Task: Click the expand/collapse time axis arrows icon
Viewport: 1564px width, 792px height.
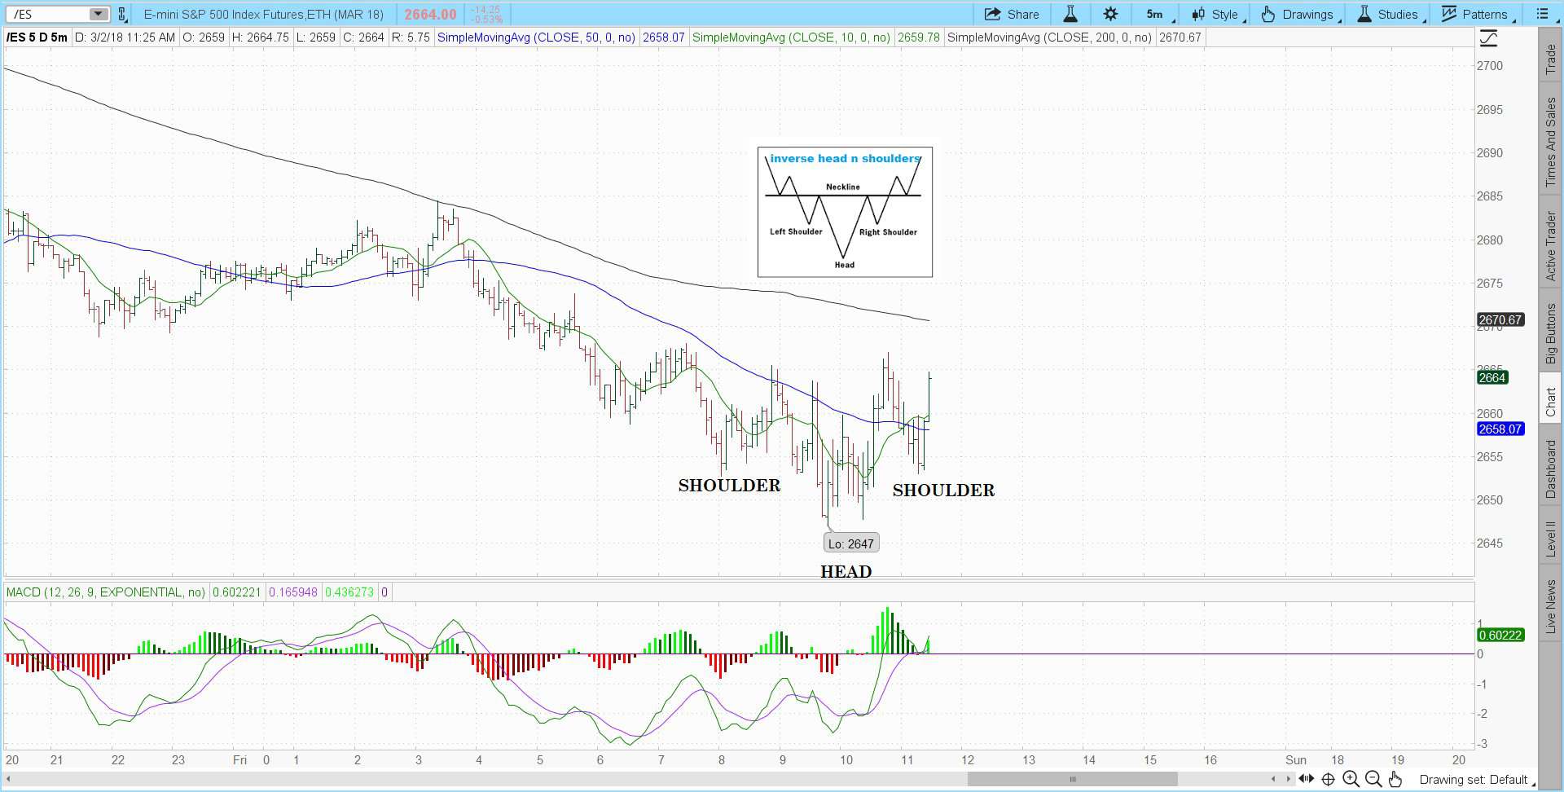Action: pyautogui.click(x=1306, y=780)
